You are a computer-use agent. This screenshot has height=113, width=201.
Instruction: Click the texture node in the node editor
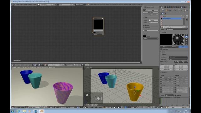click(x=98, y=26)
